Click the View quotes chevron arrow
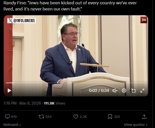The height and width of the screenshot is (128, 155). click(x=147, y=125)
